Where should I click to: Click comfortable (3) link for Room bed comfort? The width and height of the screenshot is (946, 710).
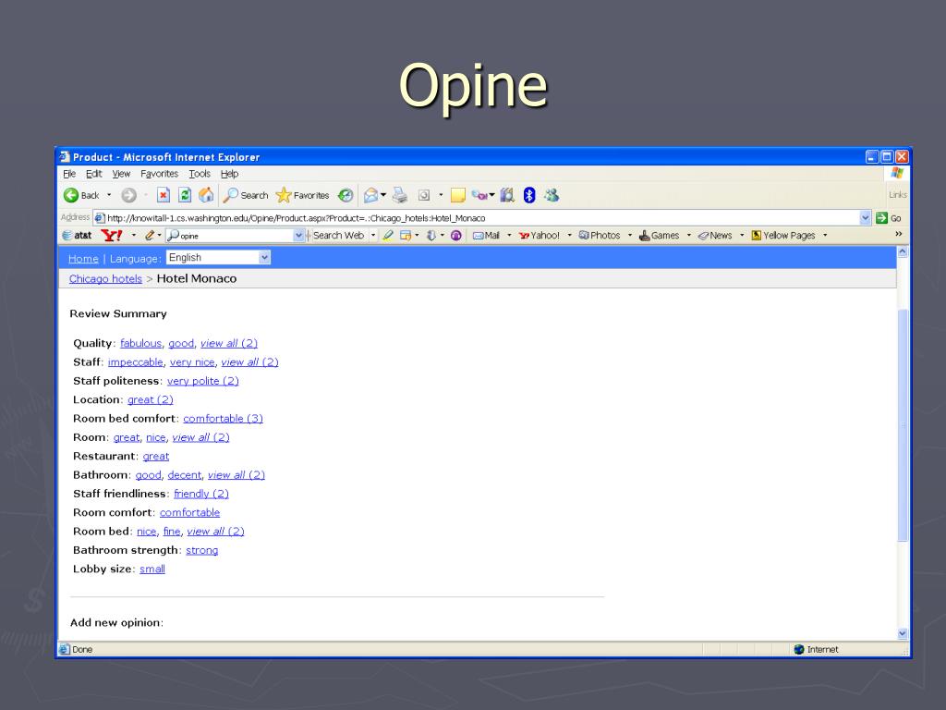[224, 419]
